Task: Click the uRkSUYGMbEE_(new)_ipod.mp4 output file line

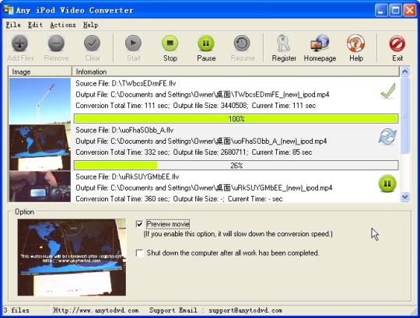Action: tap(204, 187)
